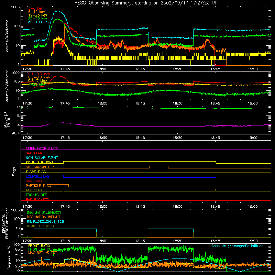This screenshot has width=275, height=275.
Task: Select the 6-12 keV legend label
Action: pos(37,12)
